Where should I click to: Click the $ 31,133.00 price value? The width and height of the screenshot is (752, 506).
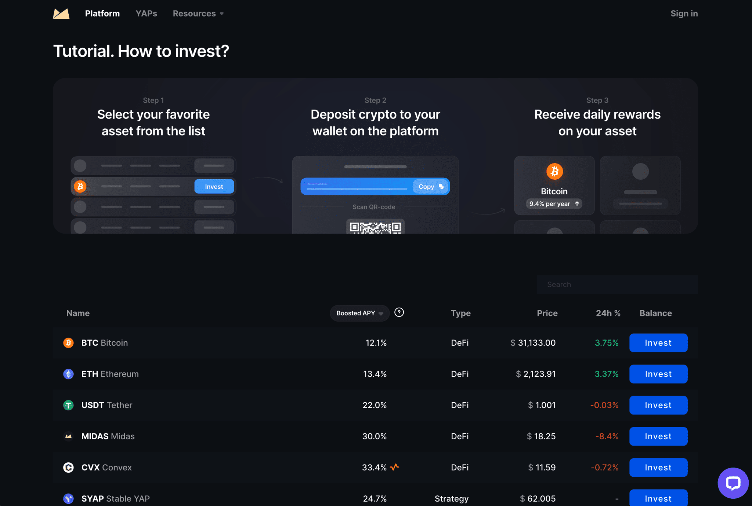533,343
